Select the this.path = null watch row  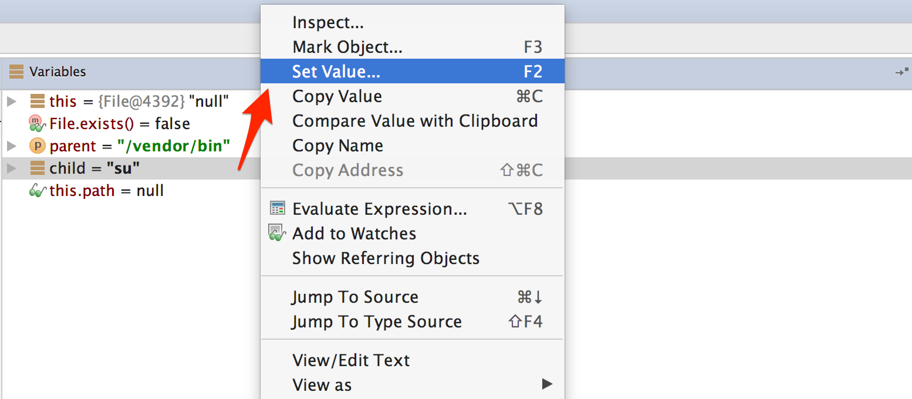click(x=106, y=191)
